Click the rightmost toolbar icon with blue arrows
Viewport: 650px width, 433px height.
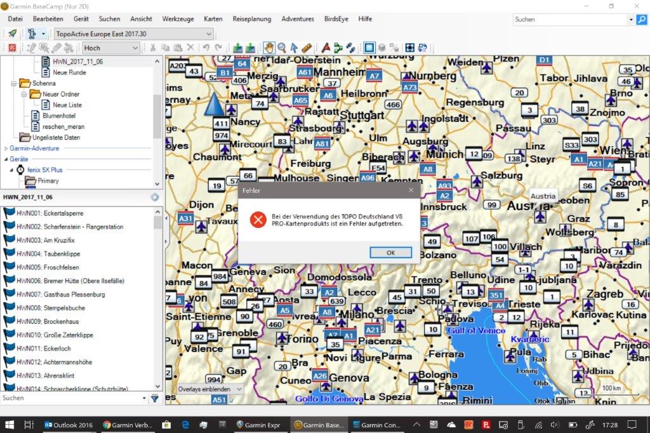tap(422, 48)
